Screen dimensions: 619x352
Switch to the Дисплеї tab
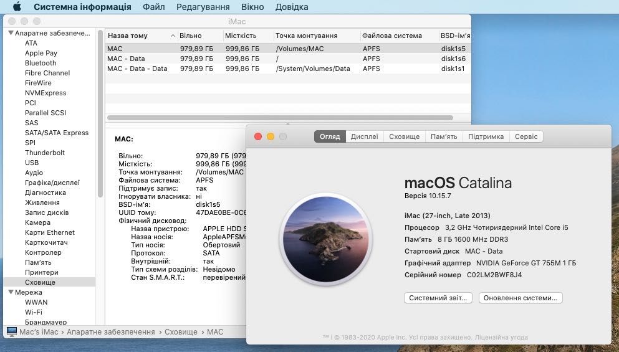[x=365, y=136]
